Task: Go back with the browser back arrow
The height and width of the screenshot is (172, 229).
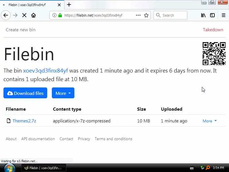Action: pos(6,15)
